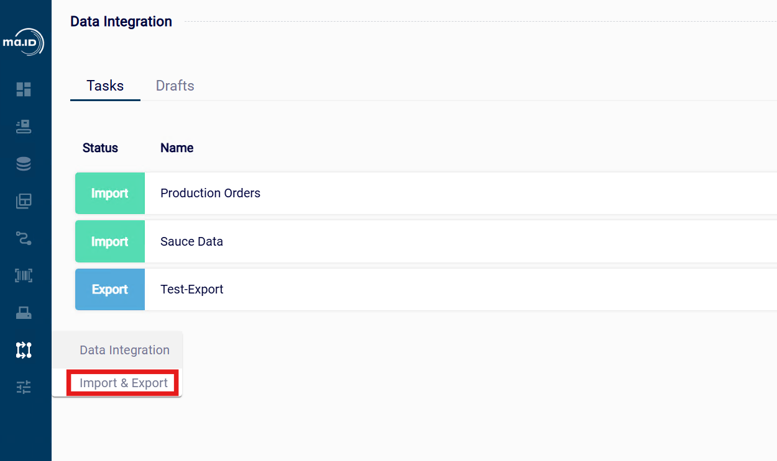
Task: Open the Test-Export task row
Action: pos(191,289)
